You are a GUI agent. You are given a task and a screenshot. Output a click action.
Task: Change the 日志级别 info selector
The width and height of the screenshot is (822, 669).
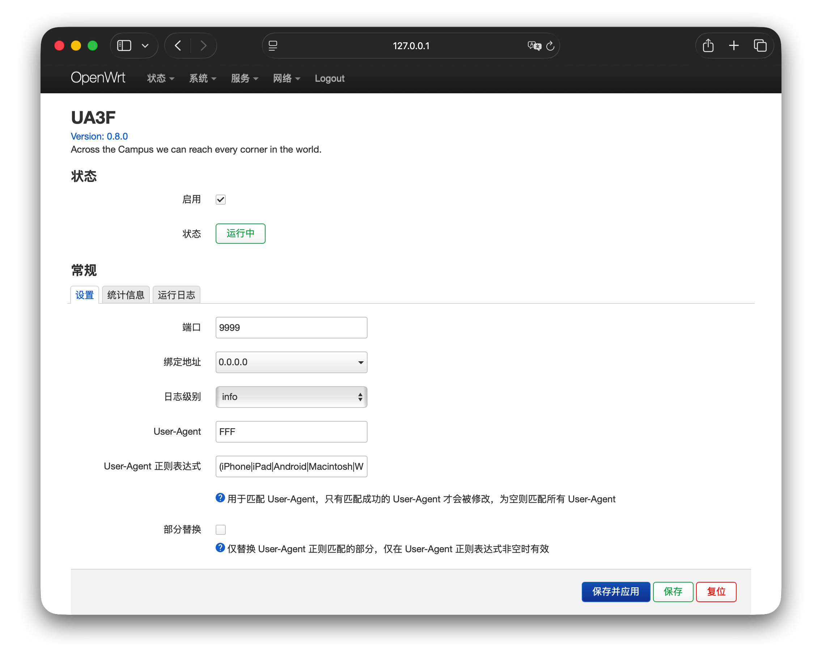(x=291, y=397)
